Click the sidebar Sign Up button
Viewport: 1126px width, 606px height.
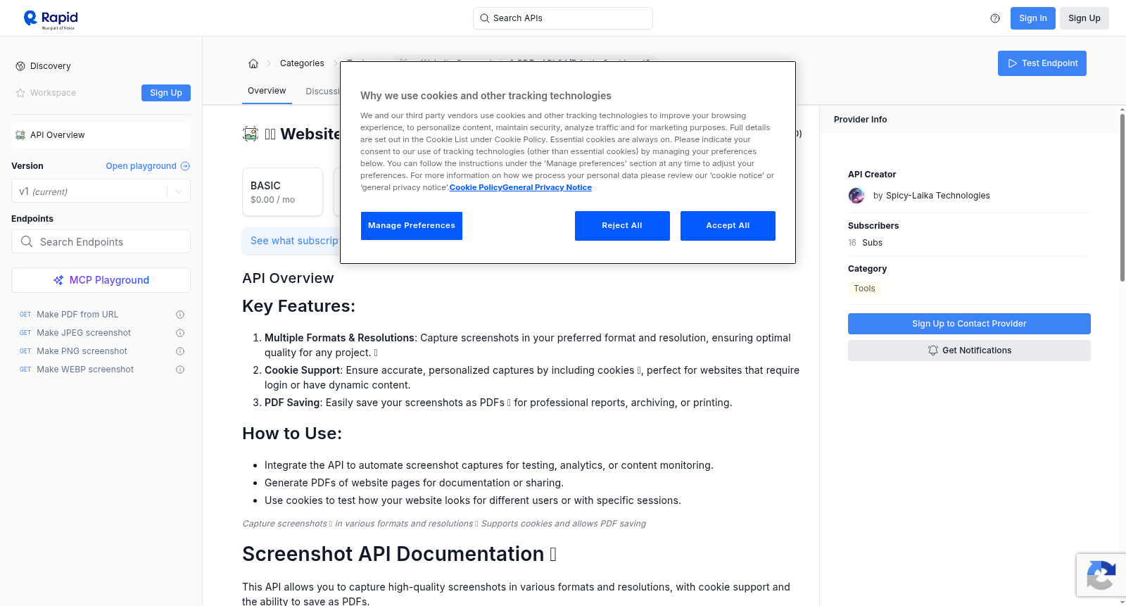166,93
